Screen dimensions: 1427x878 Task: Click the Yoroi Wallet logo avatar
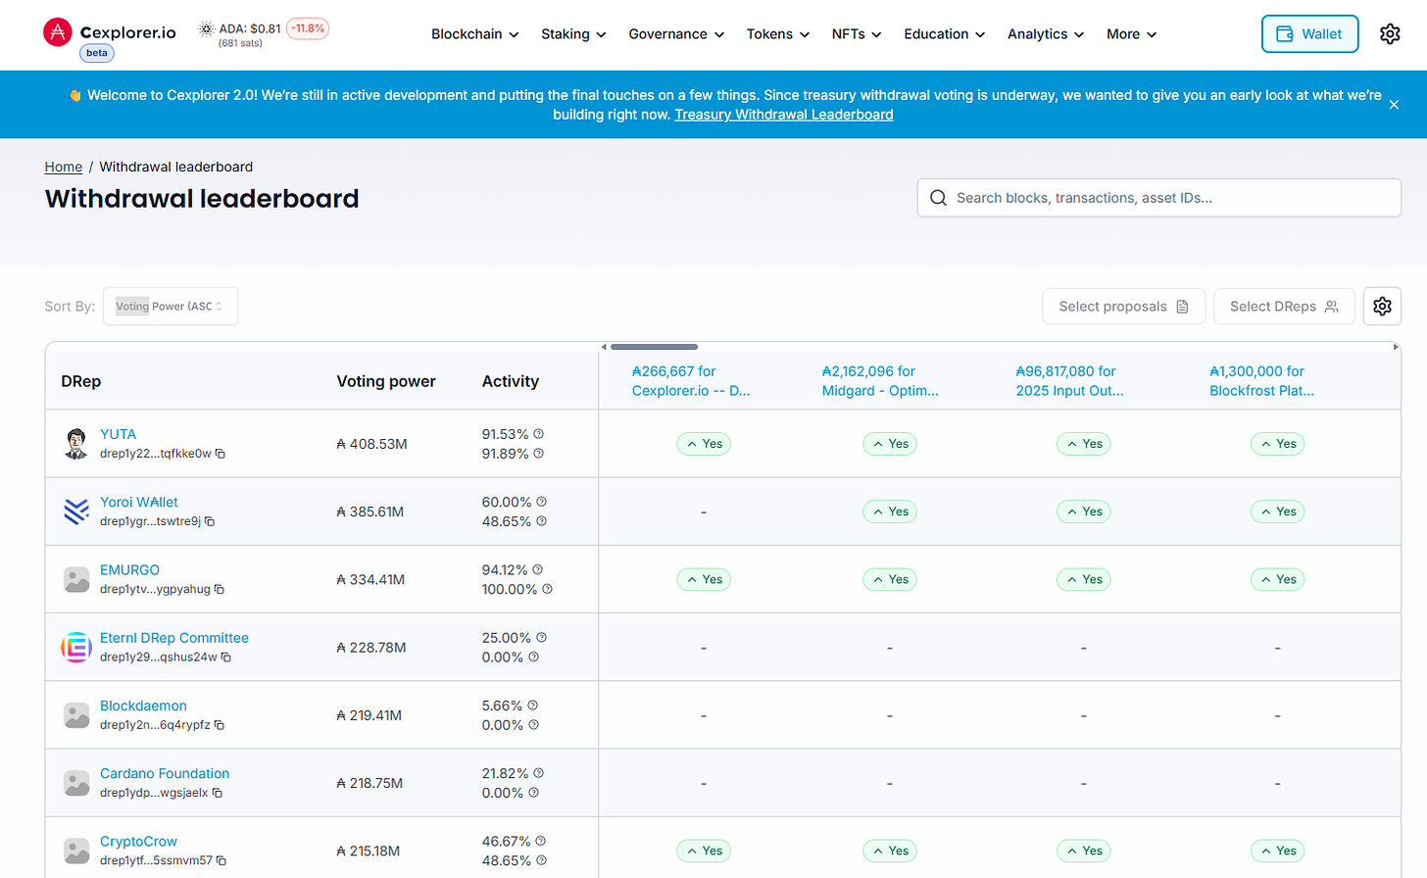click(x=76, y=512)
